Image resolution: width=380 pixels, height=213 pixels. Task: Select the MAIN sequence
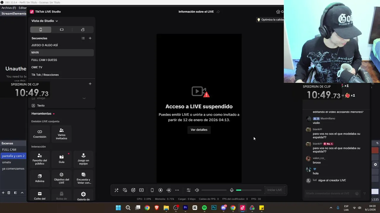tap(62, 52)
